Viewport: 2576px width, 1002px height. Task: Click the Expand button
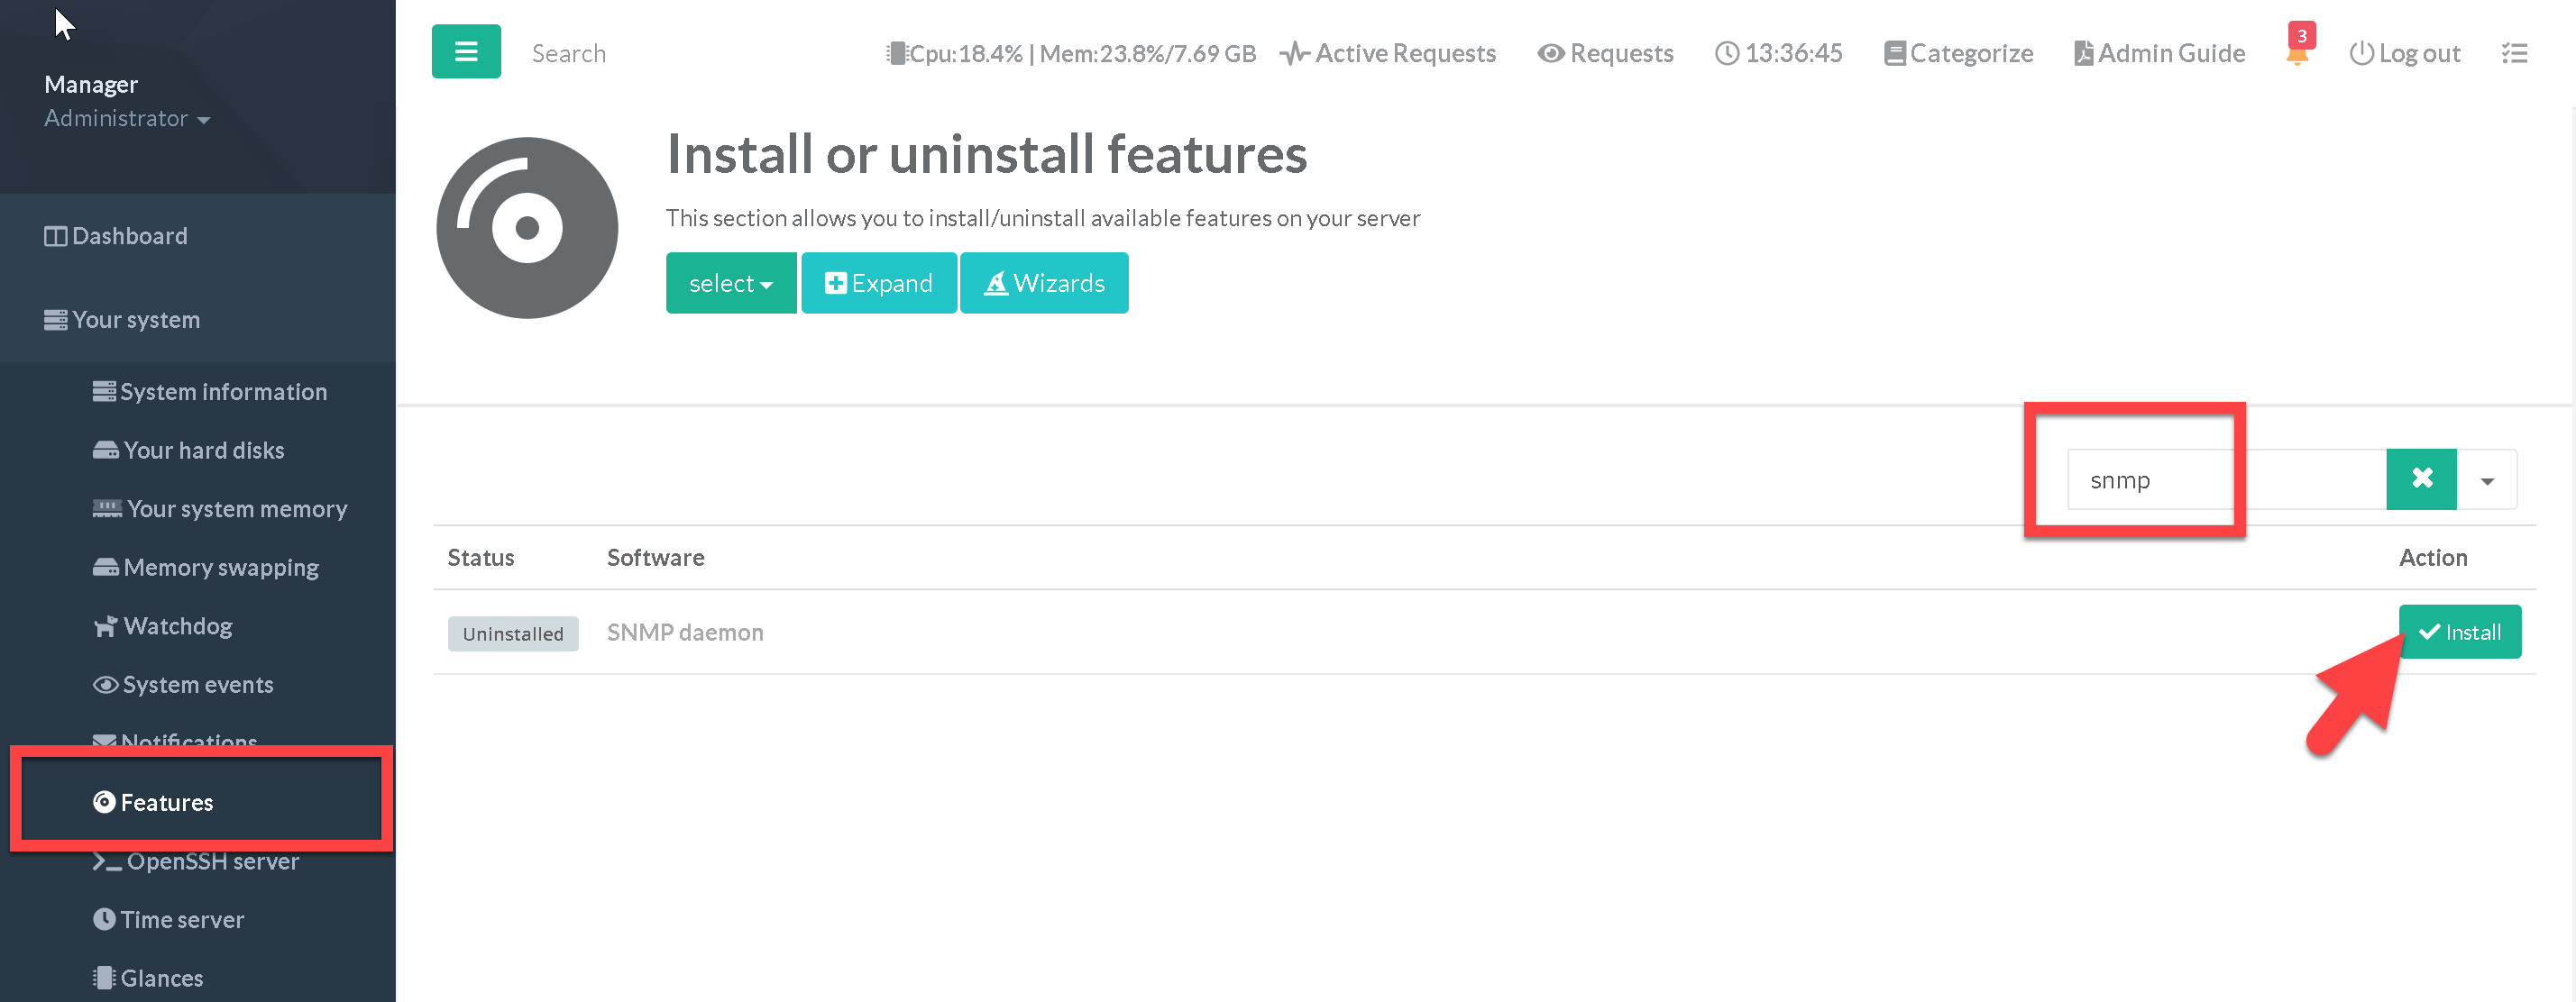[878, 283]
